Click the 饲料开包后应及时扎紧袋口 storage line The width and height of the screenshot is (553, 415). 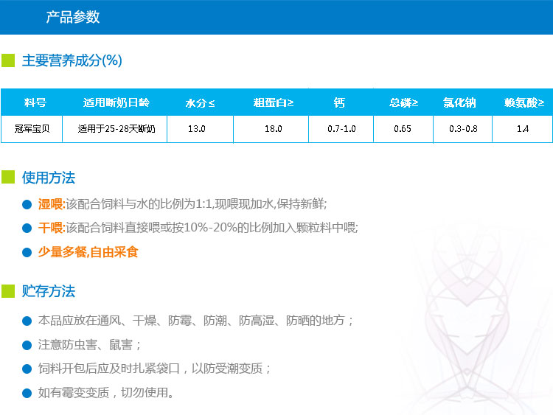click(155, 369)
